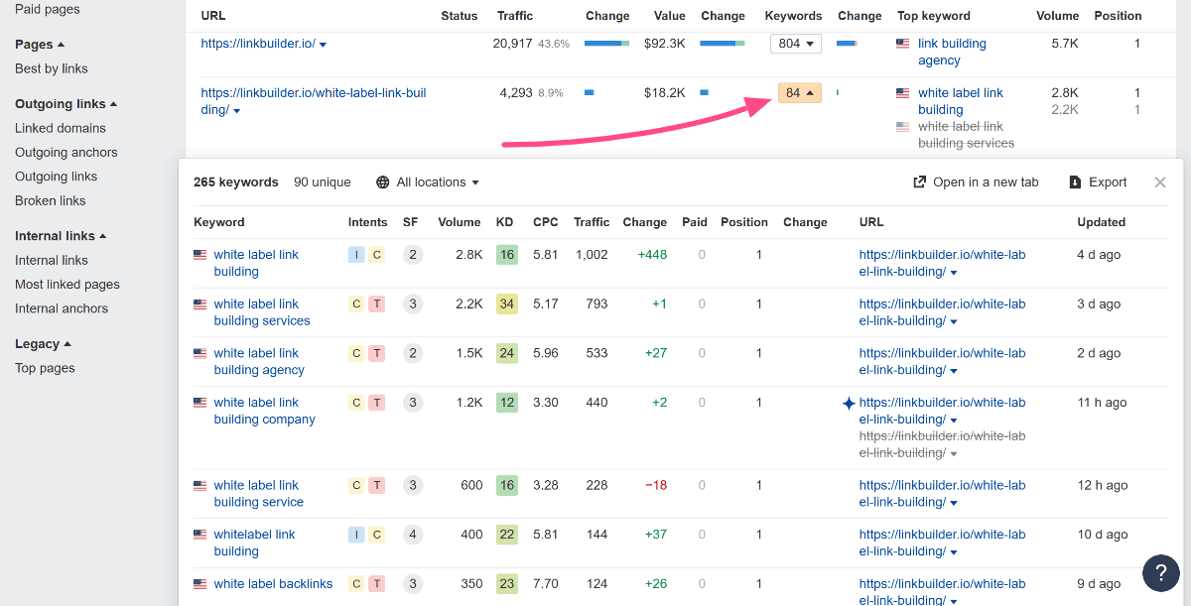Open Best by links report
The image size is (1191, 606).
pyautogui.click(x=52, y=68)
